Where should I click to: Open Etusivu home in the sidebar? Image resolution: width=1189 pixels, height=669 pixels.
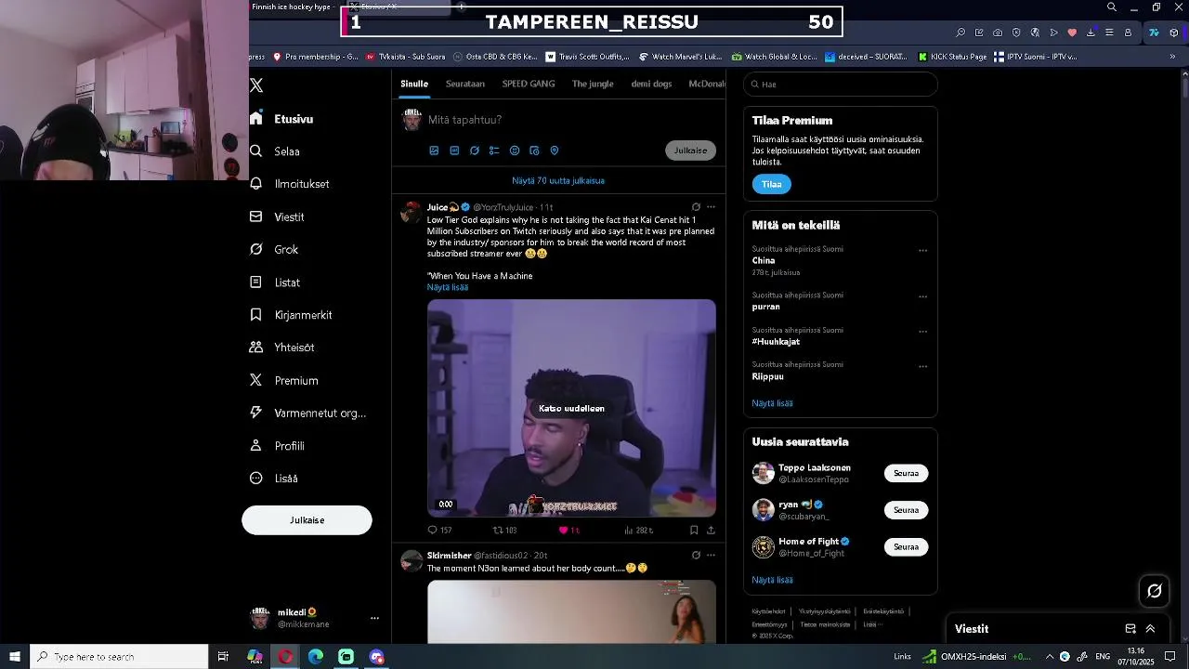pos(281,119)
